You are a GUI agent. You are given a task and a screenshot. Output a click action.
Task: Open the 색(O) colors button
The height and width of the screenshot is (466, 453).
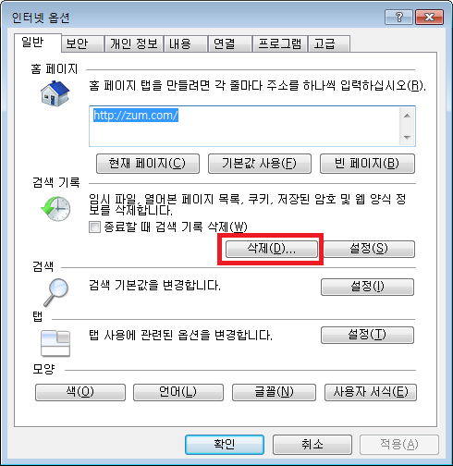click(80, 392)
